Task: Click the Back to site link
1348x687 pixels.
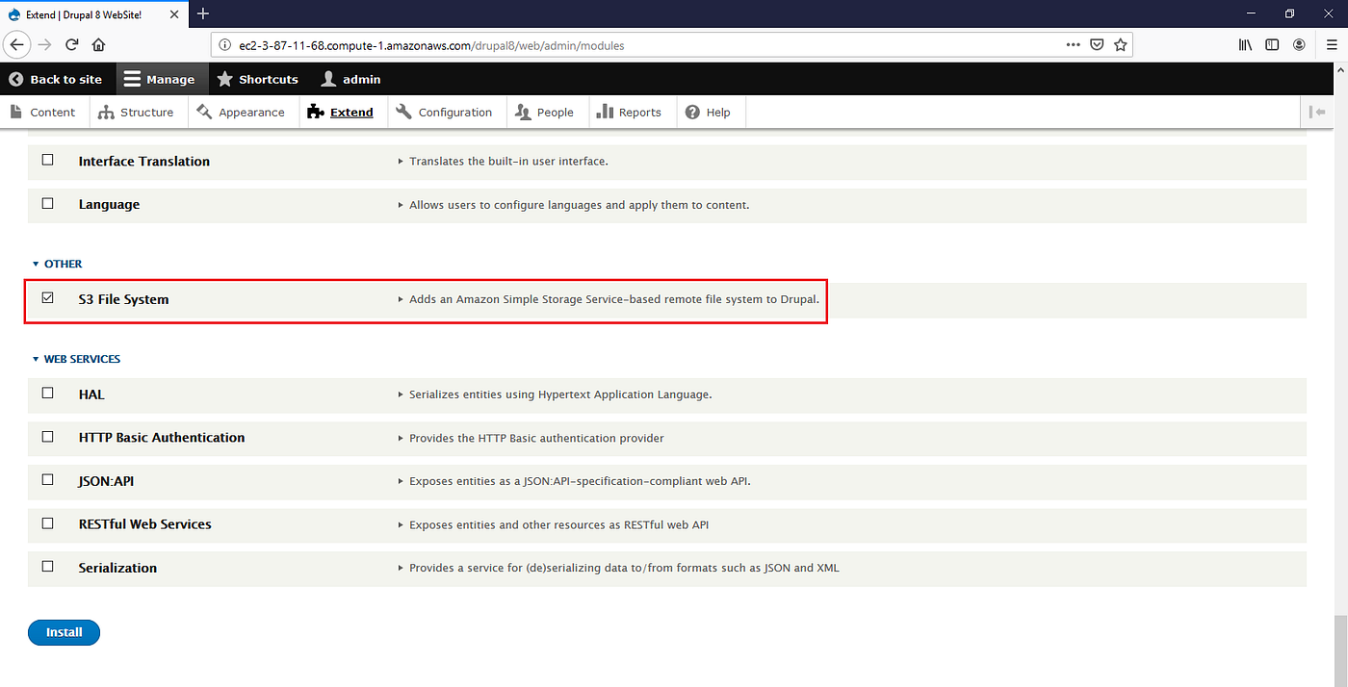Action: pyautogui.click(x=57, y=79)
